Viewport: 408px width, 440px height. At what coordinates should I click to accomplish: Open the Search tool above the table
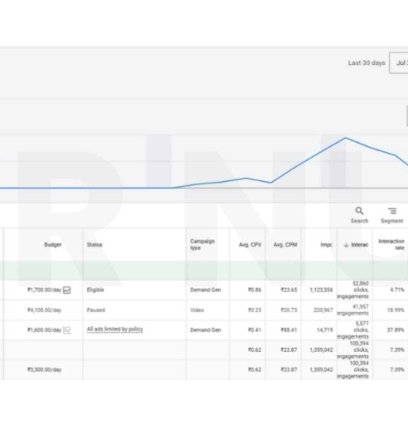coord(359,215)
